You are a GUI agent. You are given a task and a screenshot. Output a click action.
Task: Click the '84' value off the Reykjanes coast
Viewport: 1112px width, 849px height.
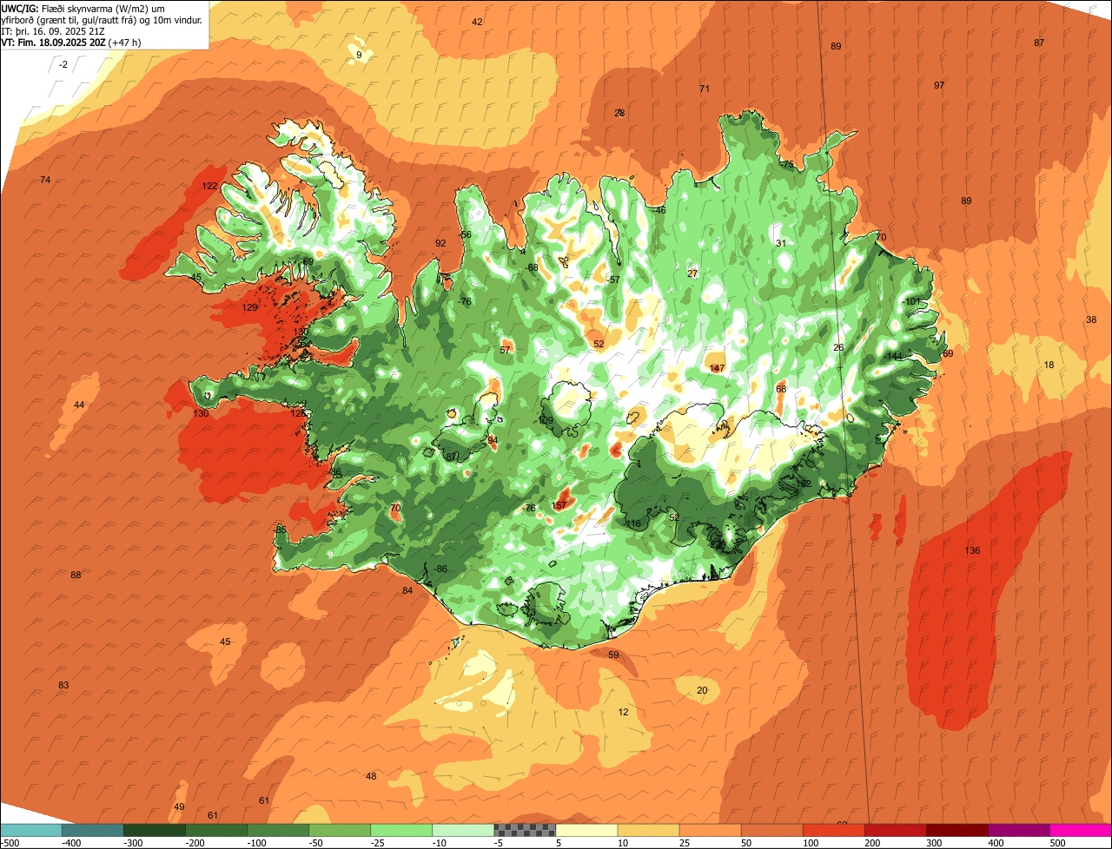pos(407,590)
